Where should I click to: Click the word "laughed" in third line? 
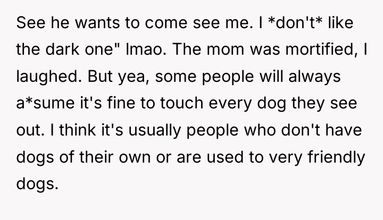coord(47,77)
